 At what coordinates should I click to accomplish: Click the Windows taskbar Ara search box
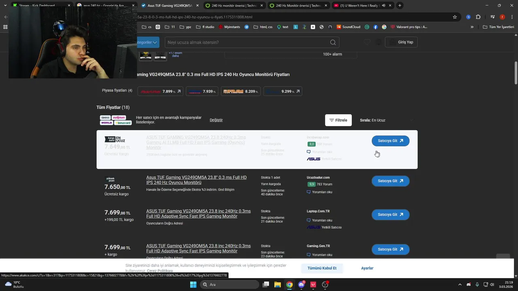[x=229, y=285]
